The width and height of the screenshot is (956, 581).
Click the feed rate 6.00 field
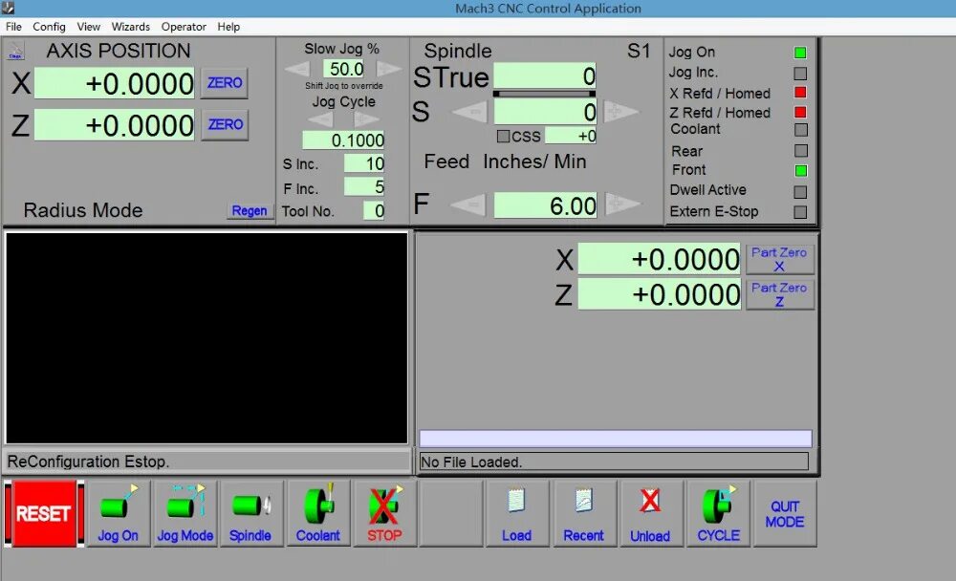(545, 205)
